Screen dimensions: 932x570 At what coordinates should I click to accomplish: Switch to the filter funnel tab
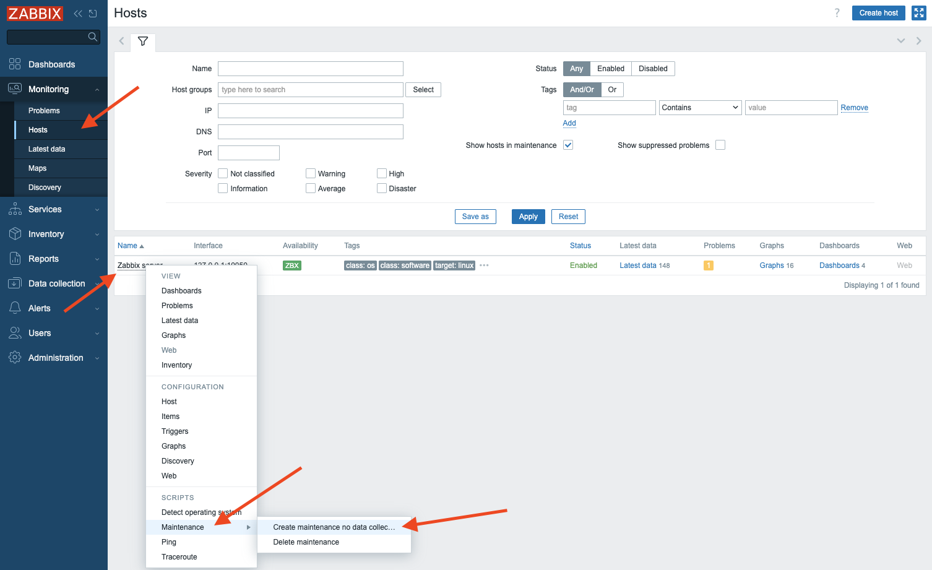coord(143,41)
